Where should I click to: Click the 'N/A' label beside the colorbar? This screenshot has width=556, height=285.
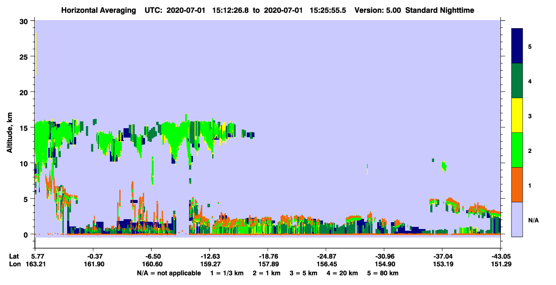coord(533,220)
